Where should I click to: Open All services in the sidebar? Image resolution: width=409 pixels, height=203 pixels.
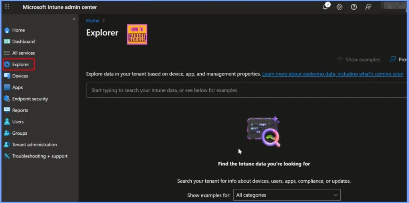(x=24, y=53)
